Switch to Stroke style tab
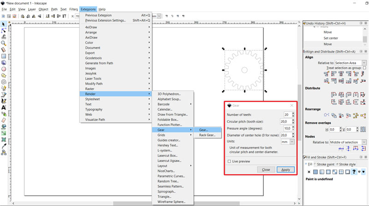The height and width of the screenshot is (206, 369). click(x=346, y=164)
